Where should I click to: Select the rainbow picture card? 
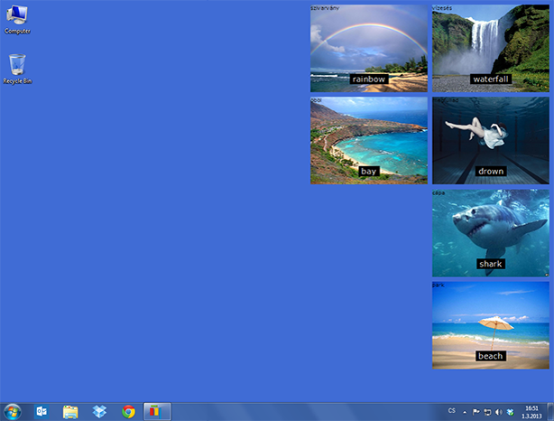click(369, 48)
